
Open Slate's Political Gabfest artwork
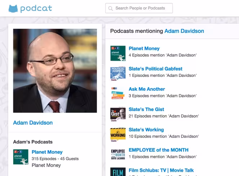(x=118, y=74)
